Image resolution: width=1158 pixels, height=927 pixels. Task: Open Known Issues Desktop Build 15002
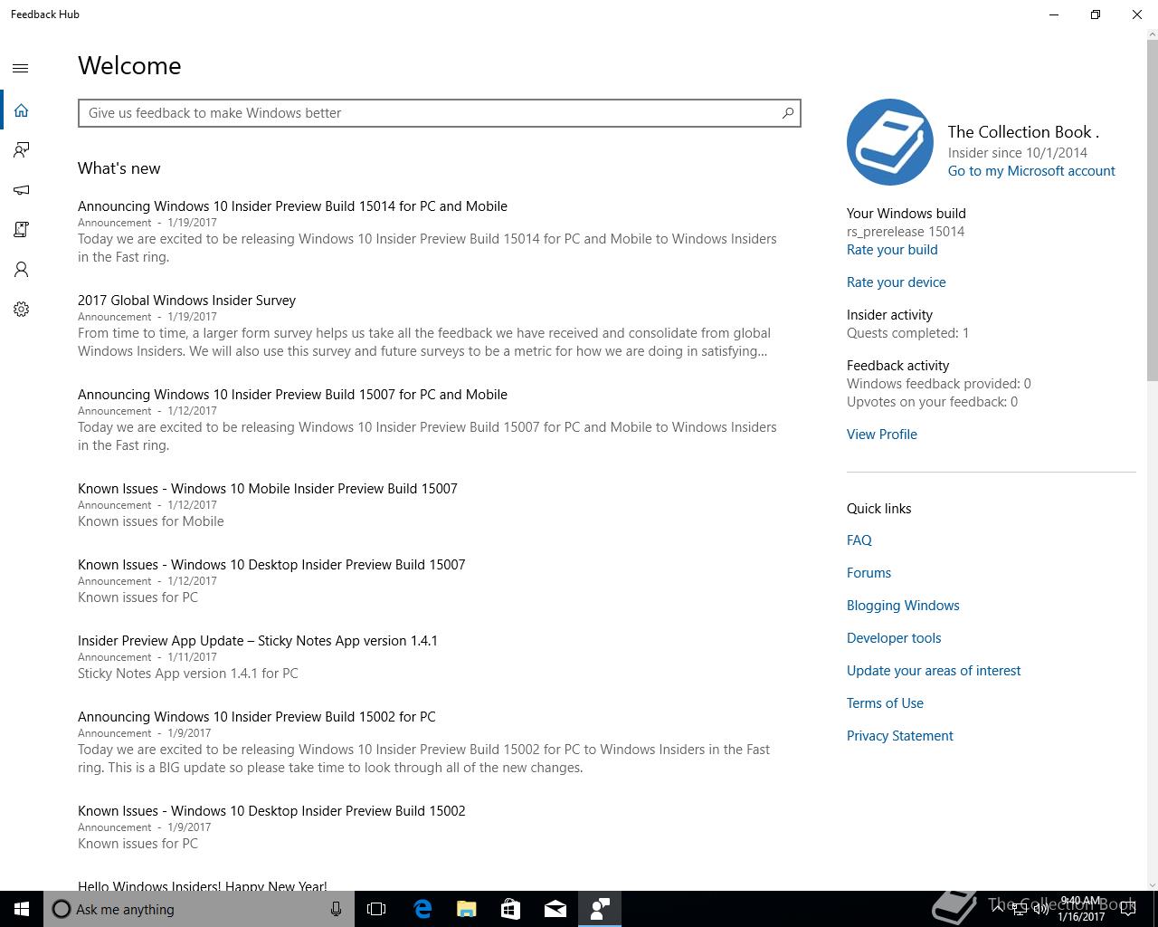coord(271,811)
